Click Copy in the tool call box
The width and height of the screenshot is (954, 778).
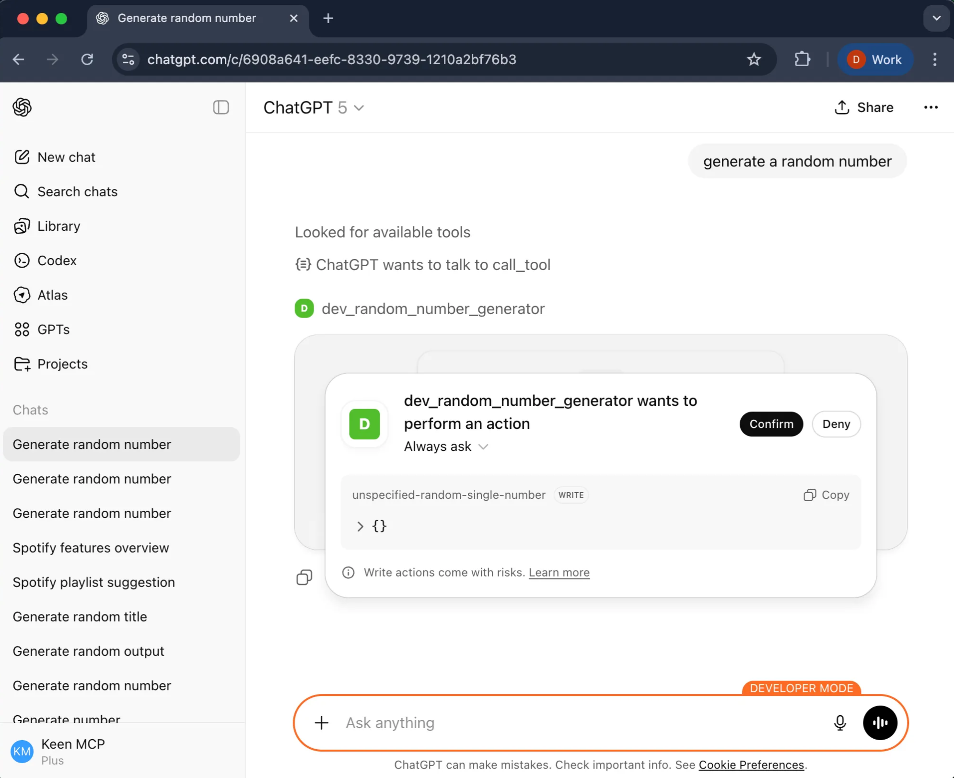[x=826, y=495]
